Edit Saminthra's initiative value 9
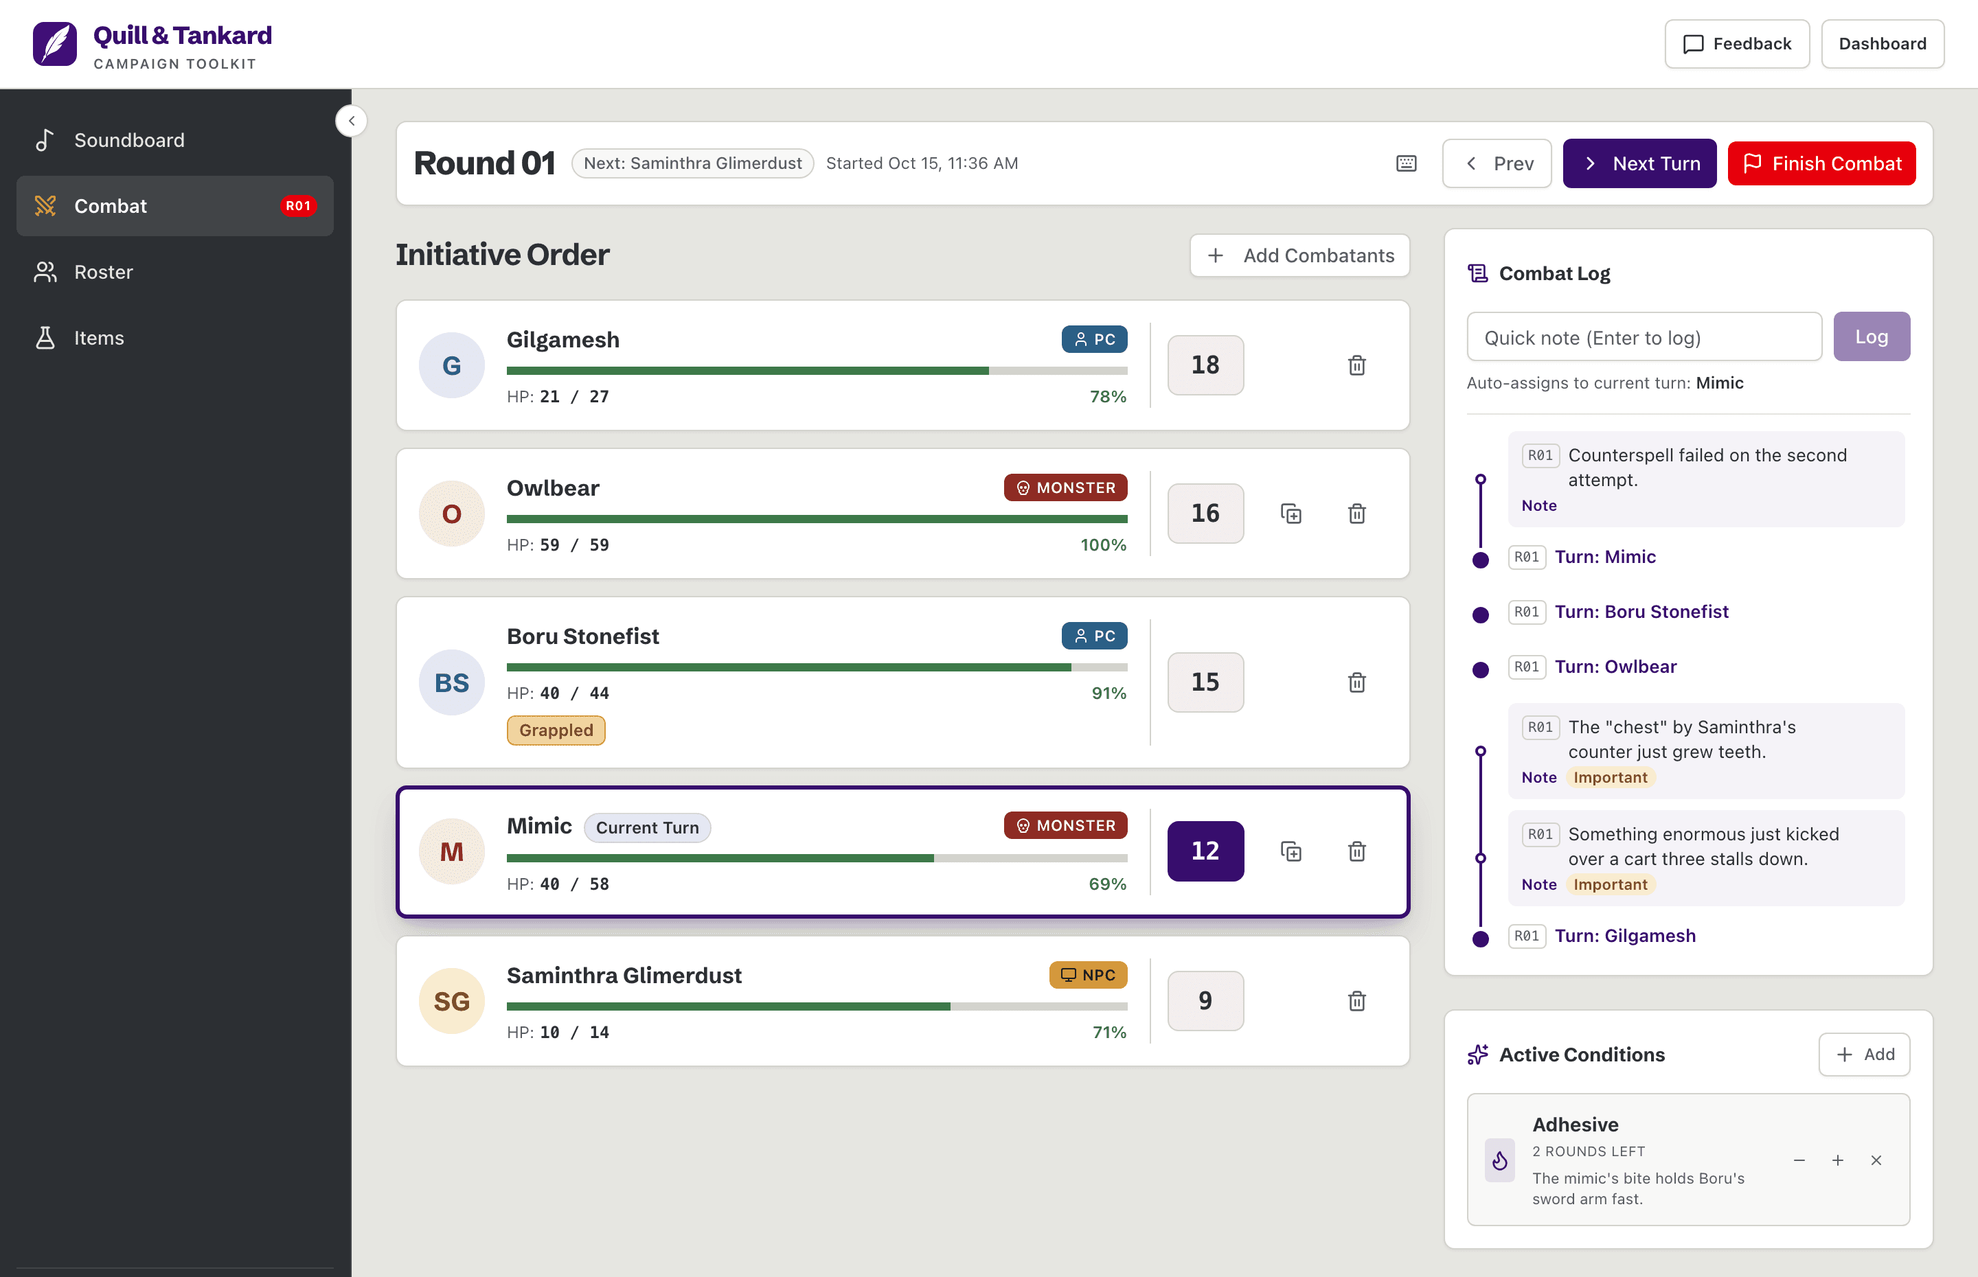The height and width of the screenshot is (1277, 1978). (1205, 1001)
